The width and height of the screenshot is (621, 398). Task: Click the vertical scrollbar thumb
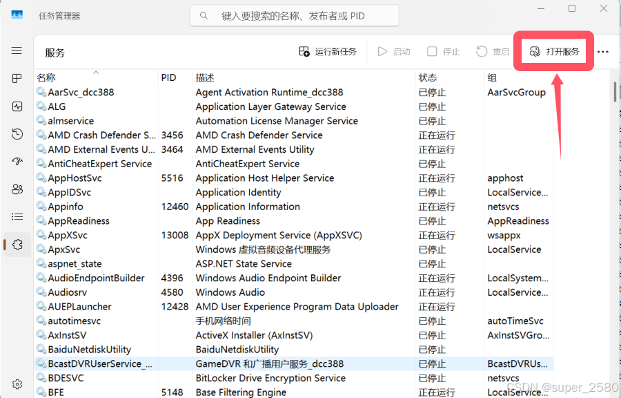[615, 92]
